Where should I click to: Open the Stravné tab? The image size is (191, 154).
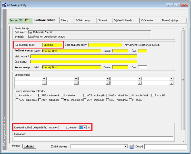click(x=105, y=20)
